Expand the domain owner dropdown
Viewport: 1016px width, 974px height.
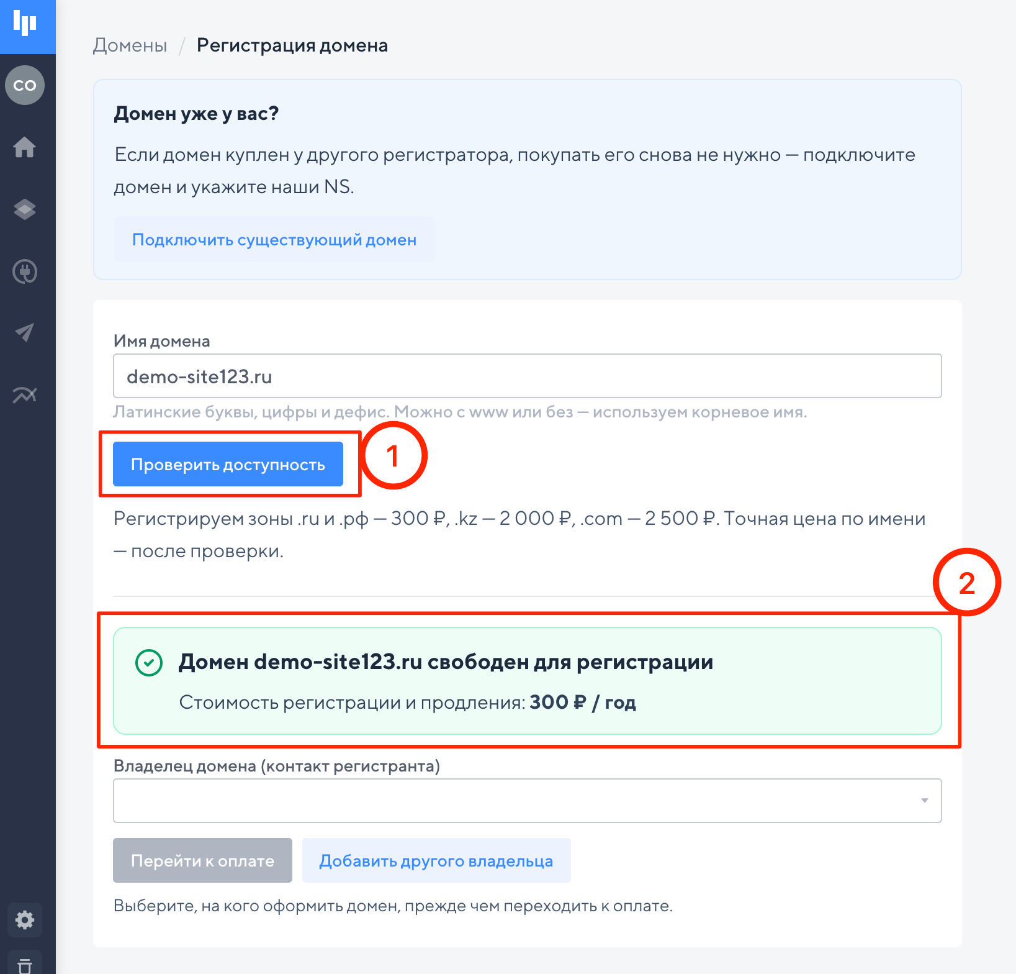(528, 801)
